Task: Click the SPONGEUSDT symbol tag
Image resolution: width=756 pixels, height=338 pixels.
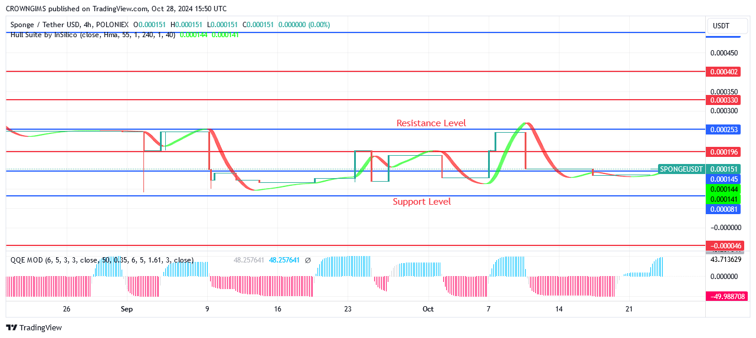Action: click(682, 169)
